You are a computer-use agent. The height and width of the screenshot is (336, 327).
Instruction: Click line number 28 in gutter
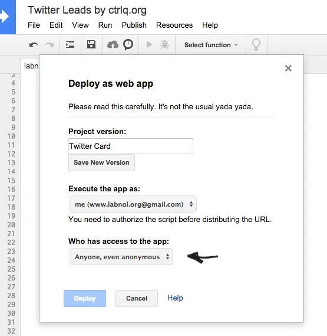click(x=11, y=296)
